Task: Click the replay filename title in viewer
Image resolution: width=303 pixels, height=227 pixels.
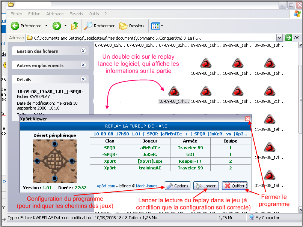Action: click(x=170, y=134)
